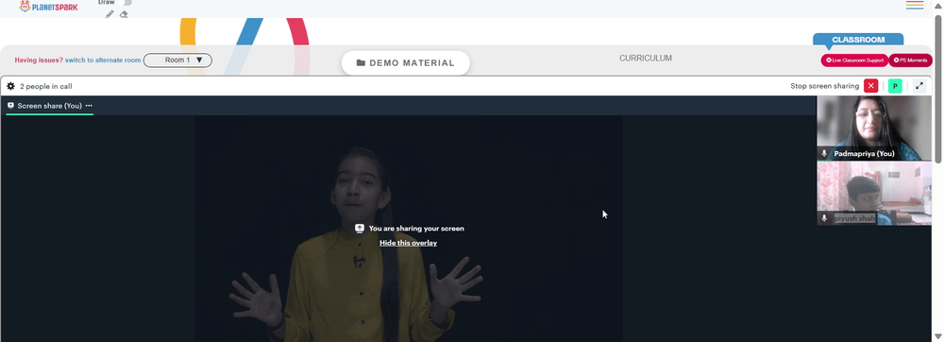Open the Room 1 dropdown

[177, 60]
